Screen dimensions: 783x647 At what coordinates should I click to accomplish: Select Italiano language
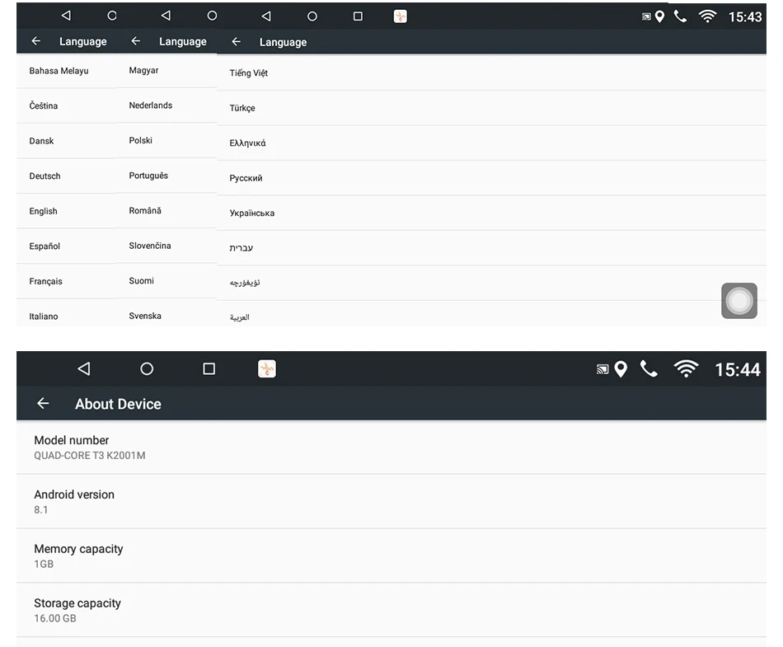point(67,313)
